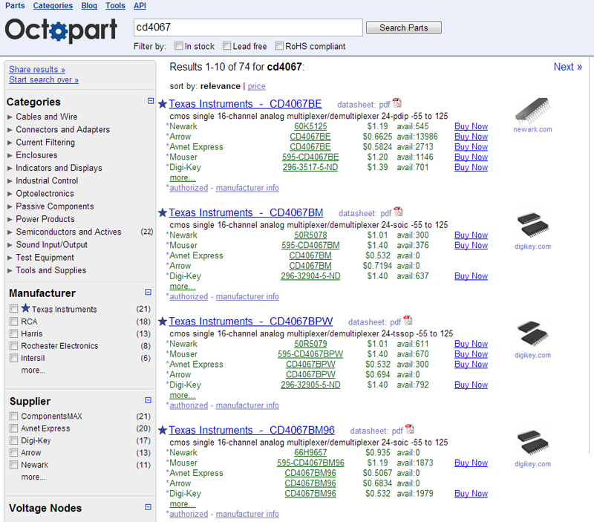Click more offers under CD4067BE
Viewport: 594px width, 522px height.
click(183, 177)
